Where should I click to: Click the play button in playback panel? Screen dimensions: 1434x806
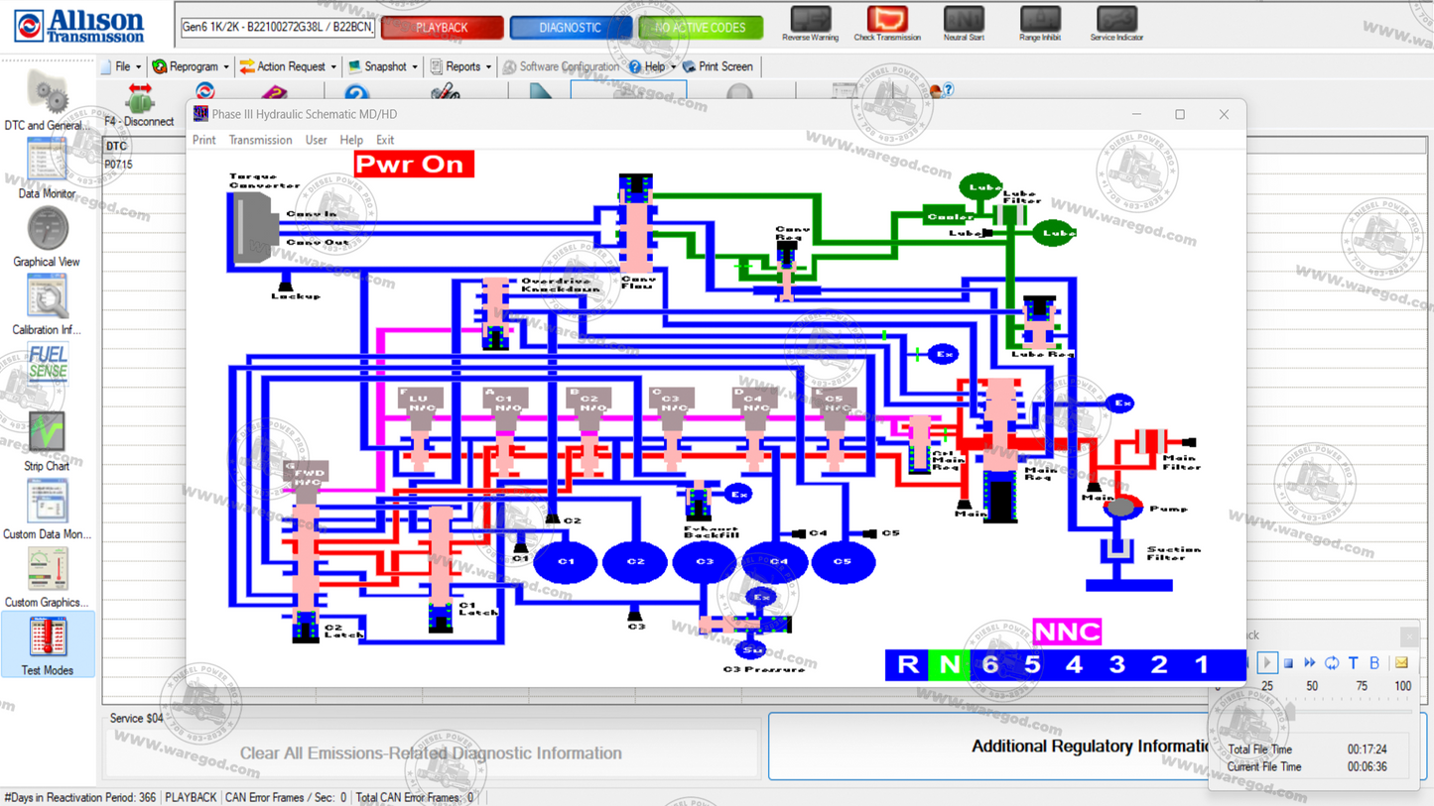click(1267, 662)
